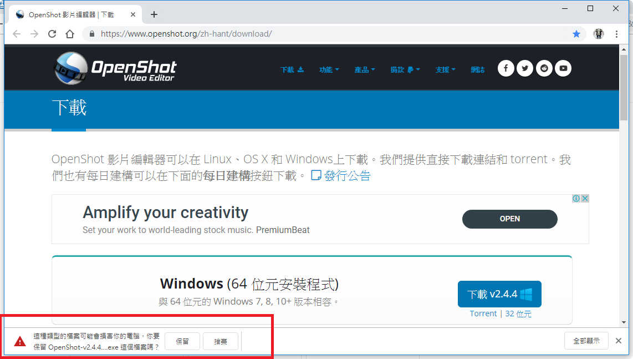
Task: Show all downloads with 全部顯示
Action: coord(586,341)
